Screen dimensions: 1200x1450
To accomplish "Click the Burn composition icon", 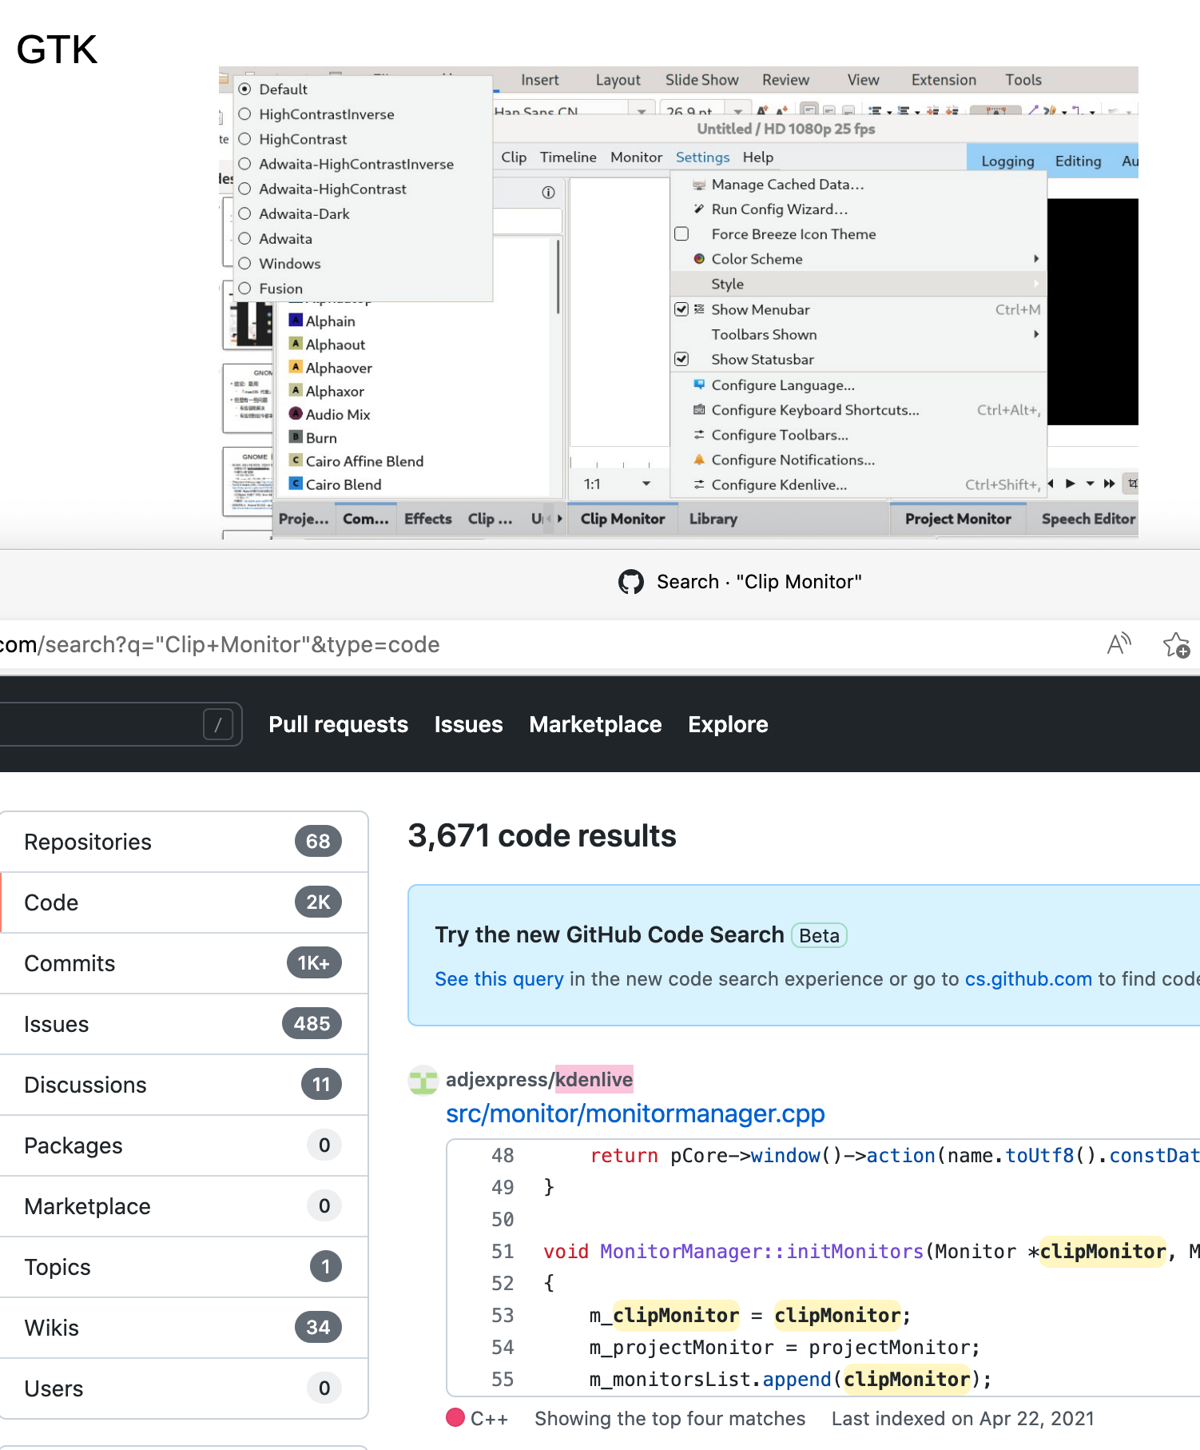I will (x=296, y=436).
